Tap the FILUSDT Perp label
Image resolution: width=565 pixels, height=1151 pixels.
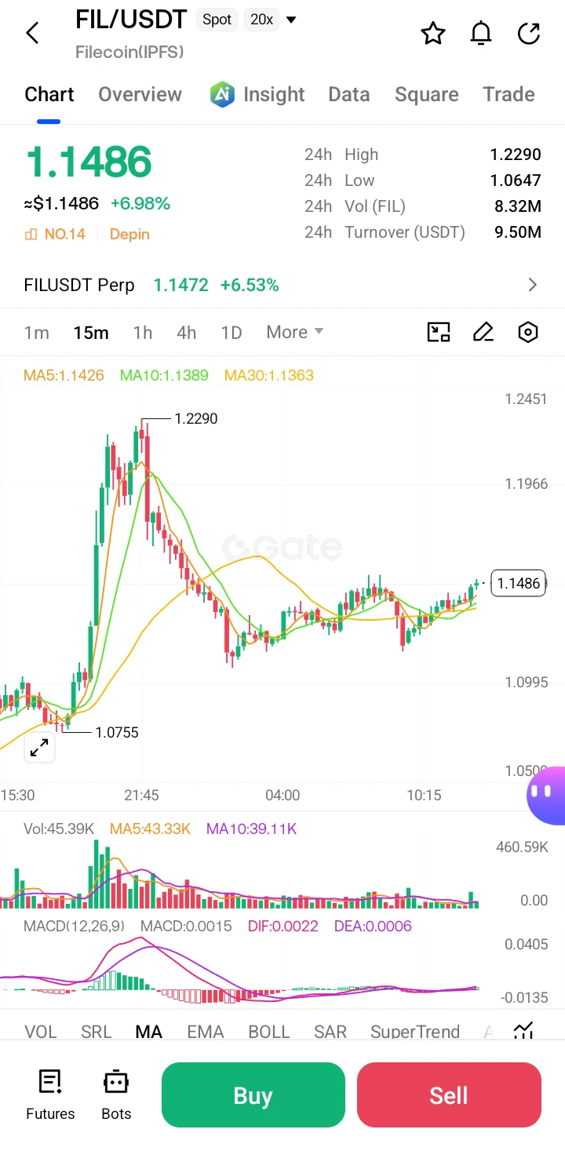79,285
